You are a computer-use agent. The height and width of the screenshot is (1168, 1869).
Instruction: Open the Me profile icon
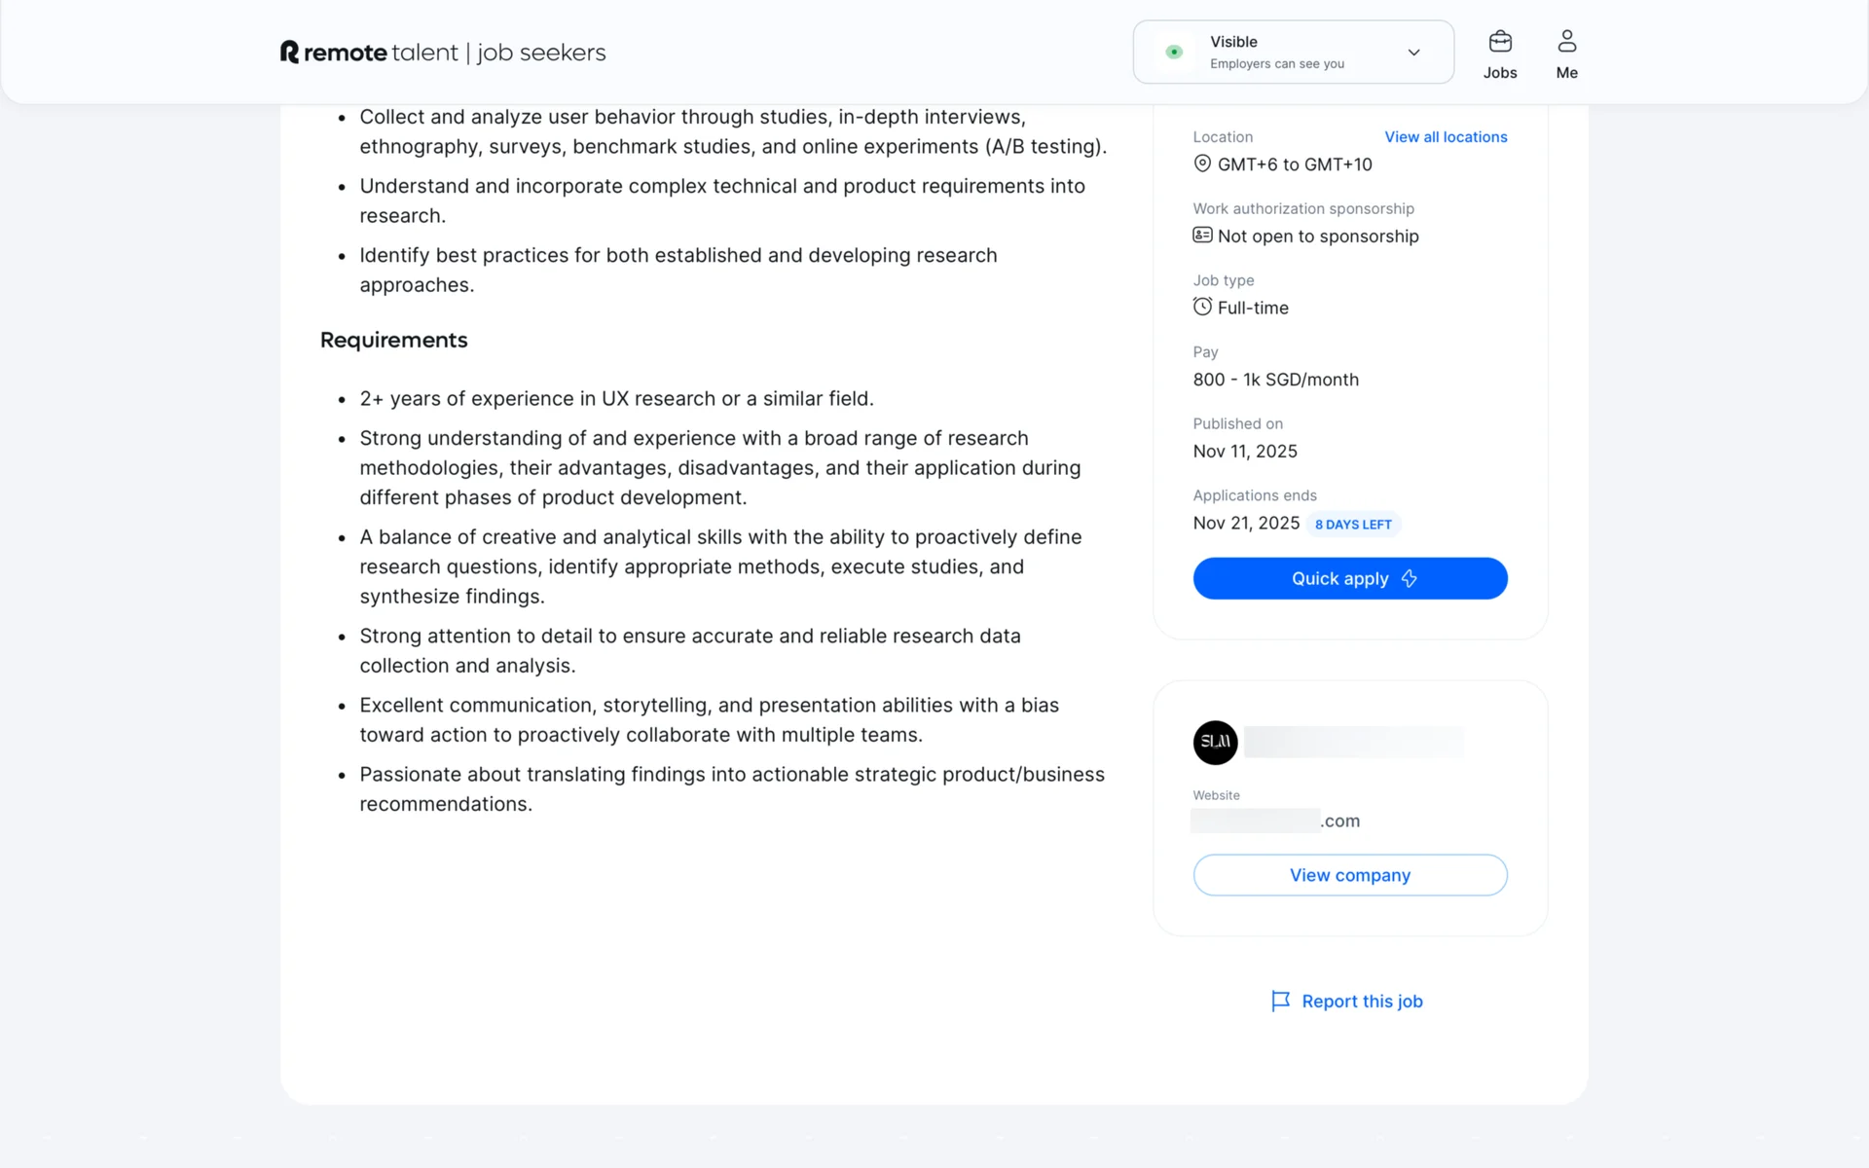1566,42
